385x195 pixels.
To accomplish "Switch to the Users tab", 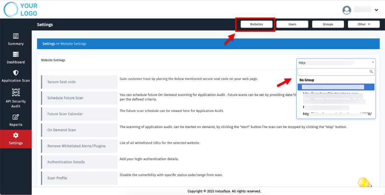I will (292, 24).
